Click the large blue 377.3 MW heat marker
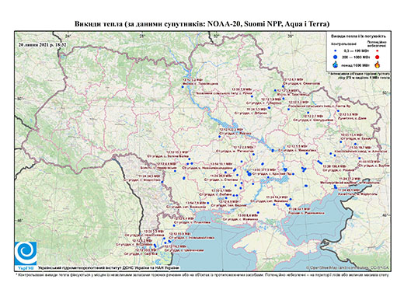Image resolution: width=404 pixels, height=286 pixels. point(249,174)
